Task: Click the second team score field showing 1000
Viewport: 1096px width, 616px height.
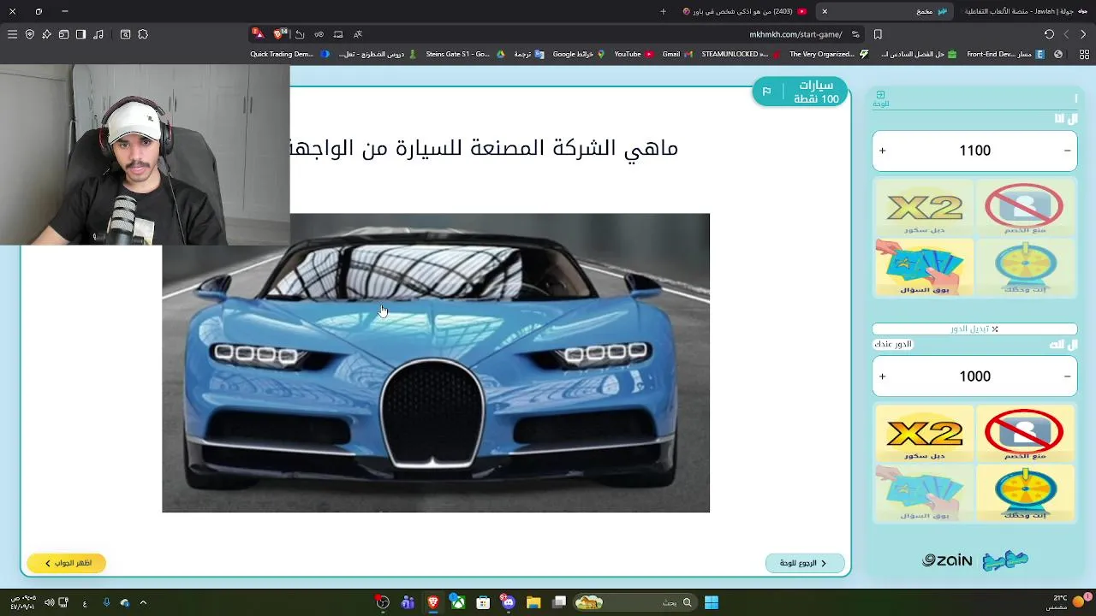Action: (974, 376)
